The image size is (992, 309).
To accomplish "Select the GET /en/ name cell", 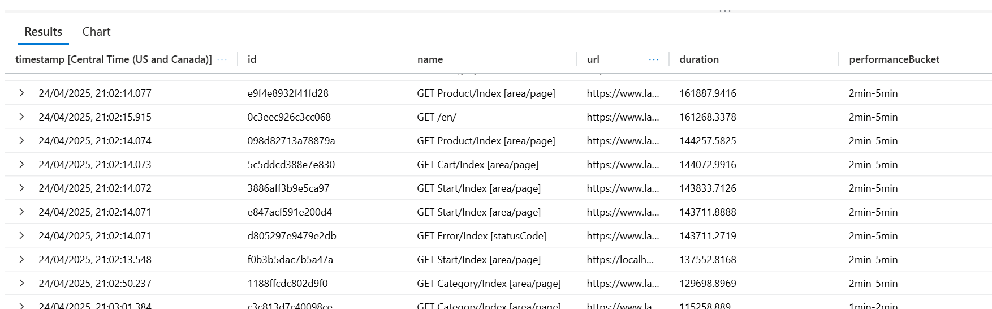I will [437, 117].
